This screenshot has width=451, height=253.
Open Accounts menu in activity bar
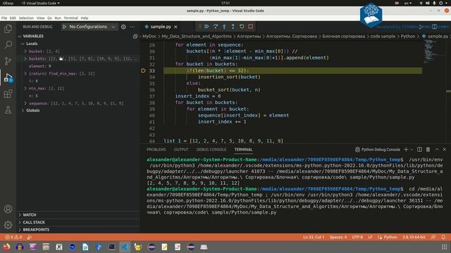pos(8,209)
